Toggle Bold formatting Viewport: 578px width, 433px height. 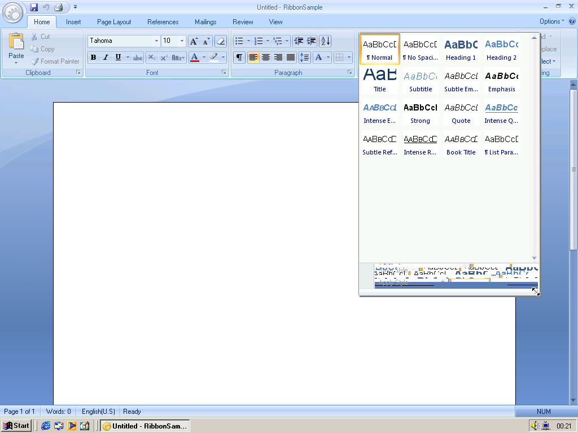pos(93,57)
